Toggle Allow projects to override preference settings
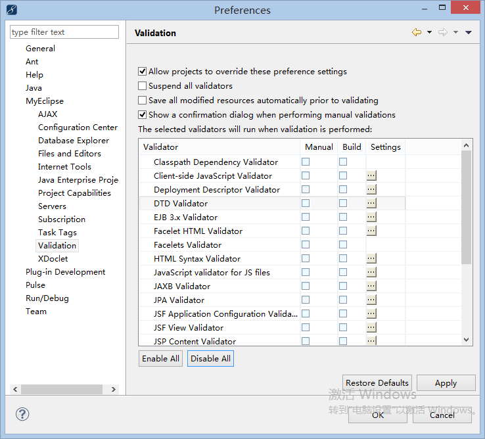This screenshot has height=439, width=485. [x=142, y=72]
